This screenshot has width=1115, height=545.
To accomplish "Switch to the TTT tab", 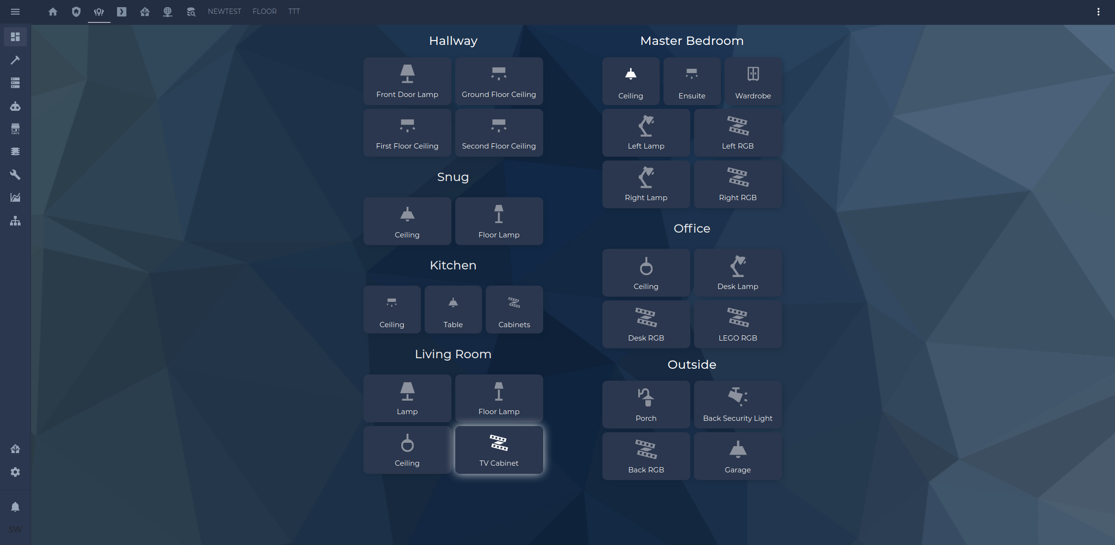I will [294, 11].
